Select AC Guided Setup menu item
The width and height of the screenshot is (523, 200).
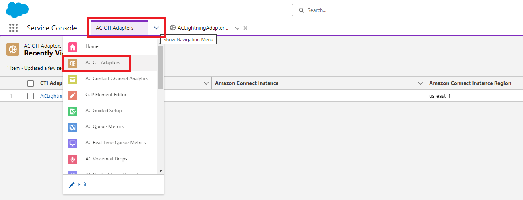coord(110,111)
